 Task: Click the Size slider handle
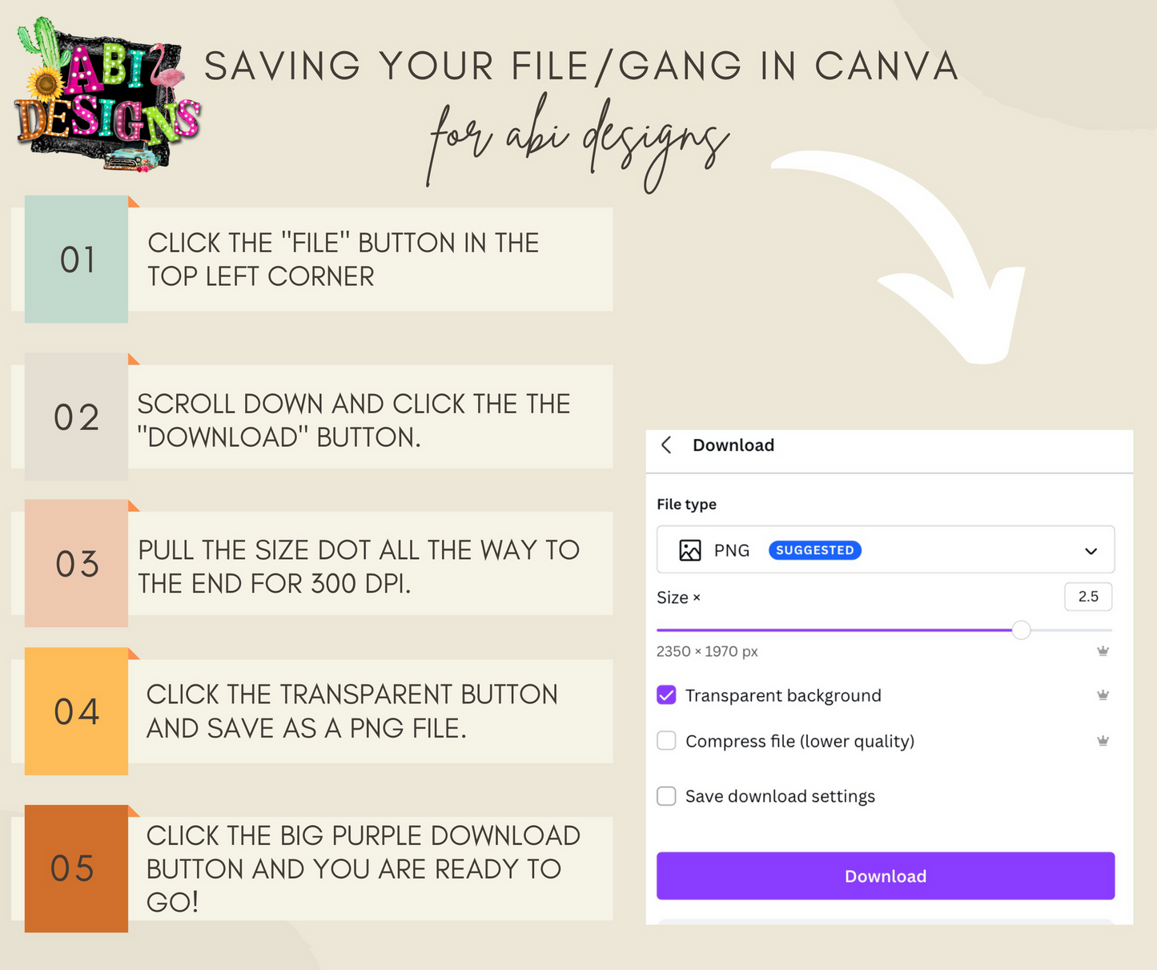[x=1021, y=630]
